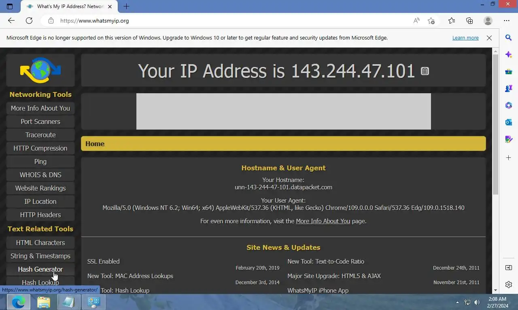This screenshot has height=310, width=518.
Task: Refresh the page
Action: pyautogui.click(x=29, y=21)
